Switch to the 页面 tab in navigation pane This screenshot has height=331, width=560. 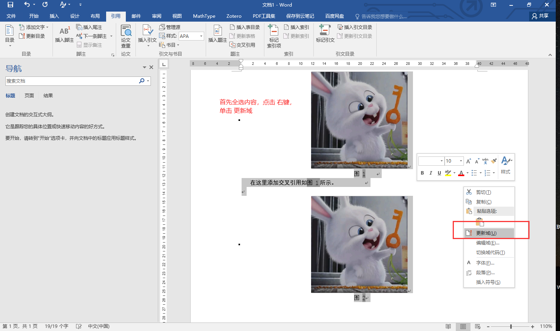pyautogui.click(x=29, y=95)
